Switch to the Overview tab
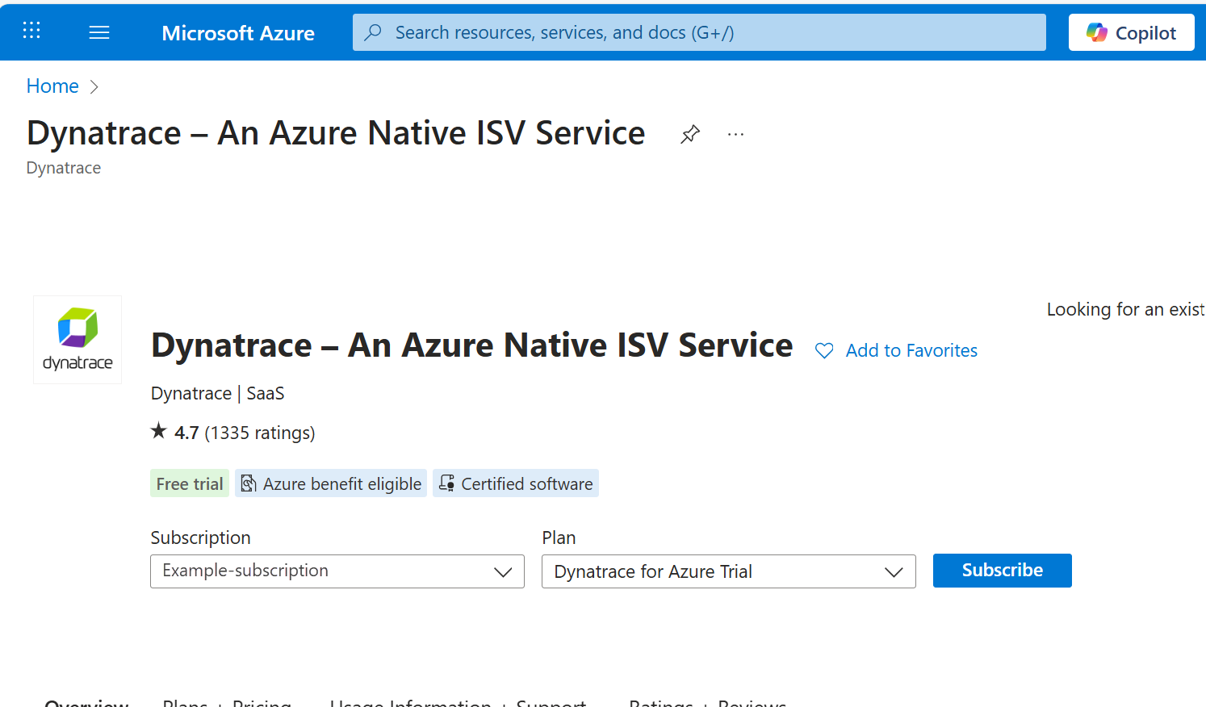The height and width of the screenshot is (707, 1206). click(86, 702)
